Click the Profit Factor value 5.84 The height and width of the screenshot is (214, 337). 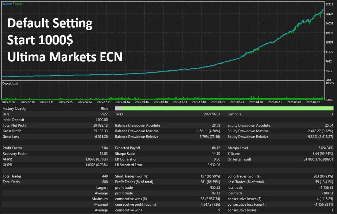[104, 148]
